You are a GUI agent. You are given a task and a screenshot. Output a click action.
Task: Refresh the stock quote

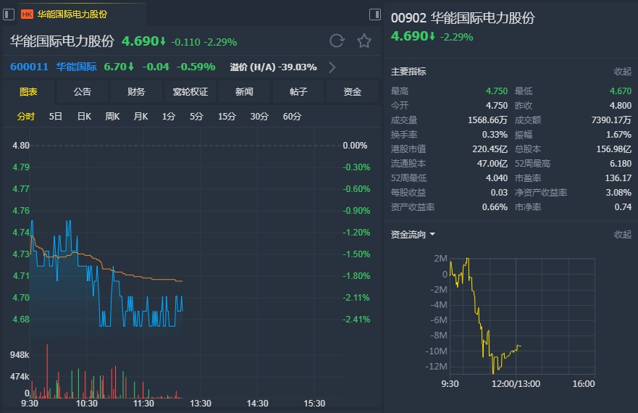pos(337,41)
